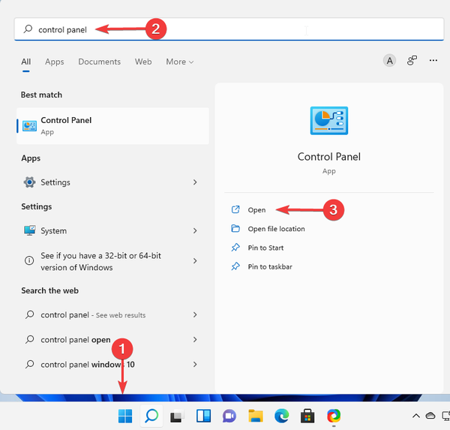Open Microsoft Store from the taskbar
Screen dimensions: 450x430
307,416
